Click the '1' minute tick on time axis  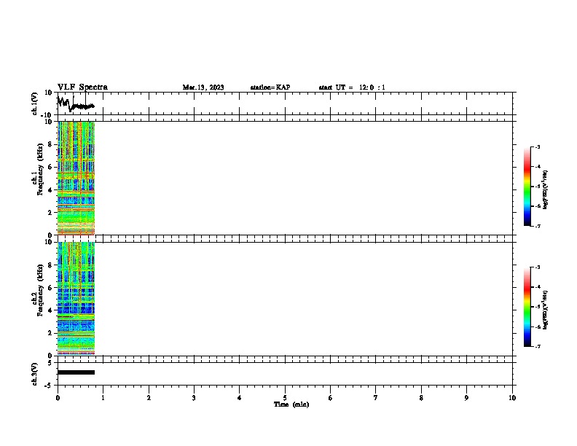click(x=103, y=398)
